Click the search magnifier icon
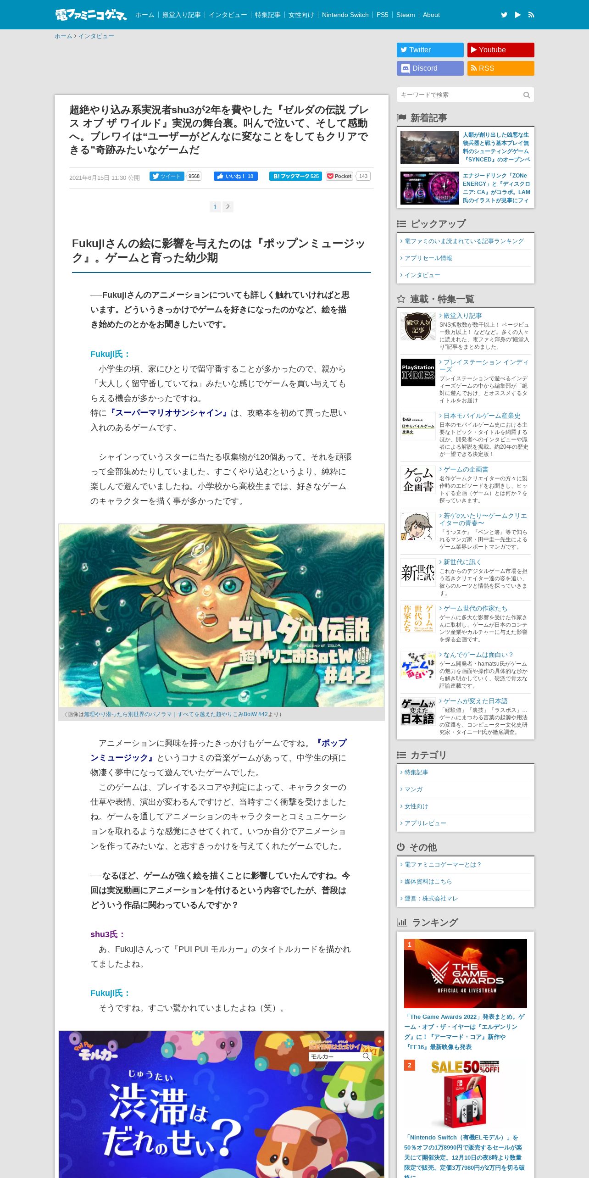 [527, 95]
